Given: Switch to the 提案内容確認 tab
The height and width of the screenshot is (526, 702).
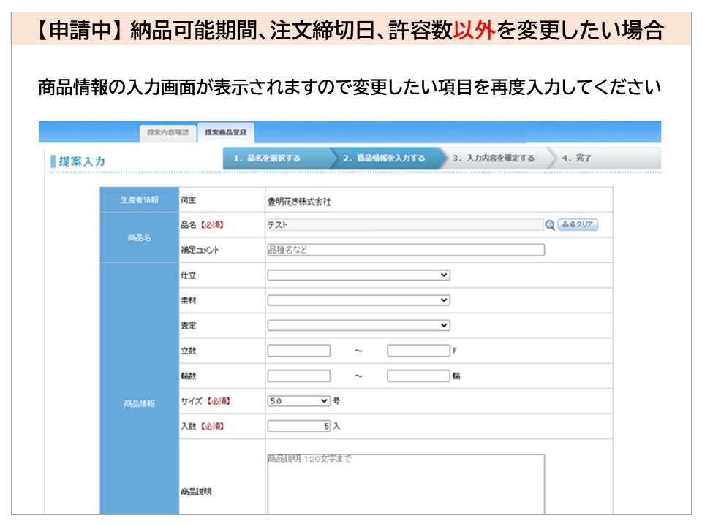Looking at the screenshot, I should [167, 132].
